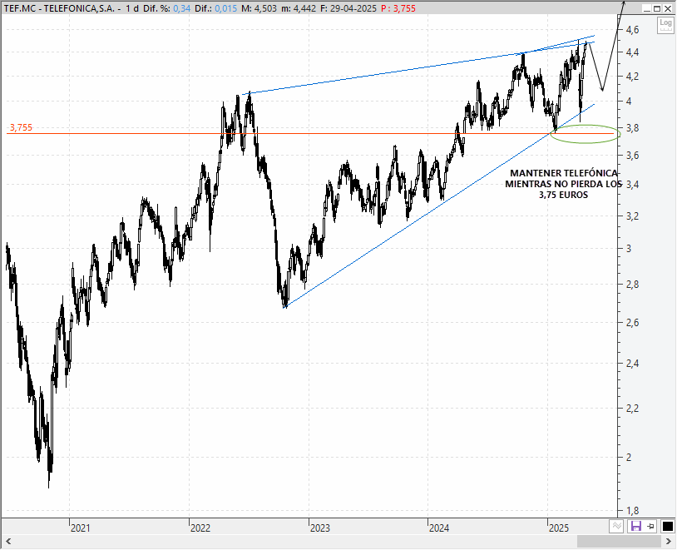Click the pin icon beside save
Image resolution: width=677 pixels, height=550 pixels.
click(x=650, y=526)
